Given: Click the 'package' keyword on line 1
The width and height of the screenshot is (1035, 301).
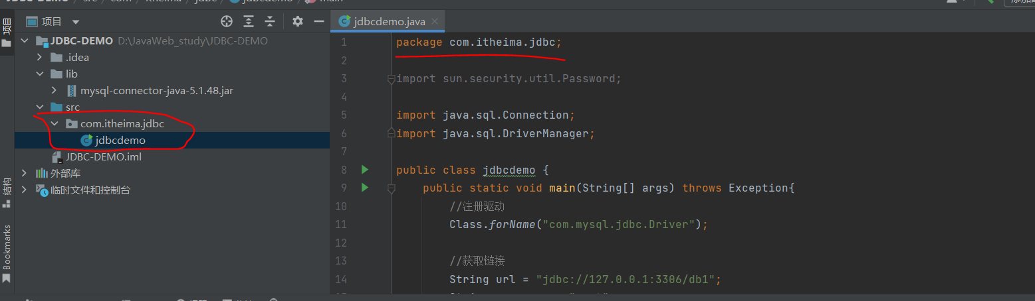Looking at the screenshot, I should (419, 42).
